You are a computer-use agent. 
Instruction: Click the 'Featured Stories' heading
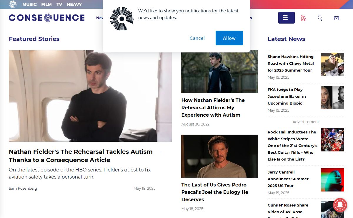(34, 39)
